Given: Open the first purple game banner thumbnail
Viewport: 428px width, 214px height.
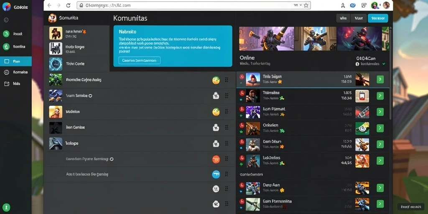Looking at the screenshot, I should (x=266, y=38).
